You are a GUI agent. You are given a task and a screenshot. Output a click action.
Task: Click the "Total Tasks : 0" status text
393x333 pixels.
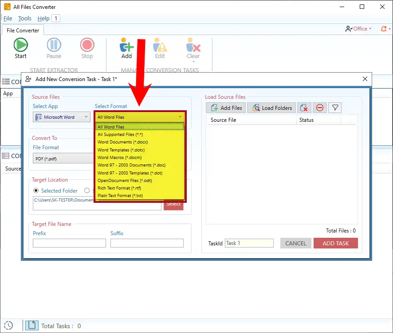coord(61,326)
